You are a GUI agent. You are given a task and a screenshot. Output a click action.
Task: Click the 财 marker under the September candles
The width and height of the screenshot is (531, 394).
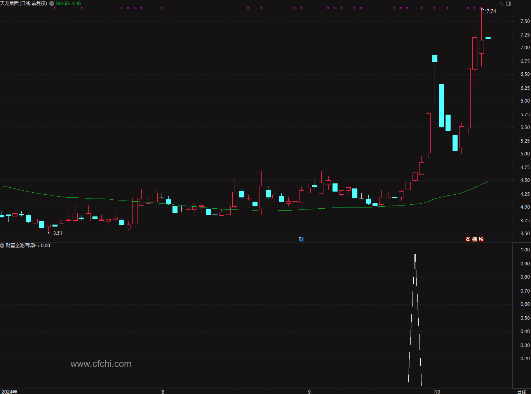pos(301,239)
